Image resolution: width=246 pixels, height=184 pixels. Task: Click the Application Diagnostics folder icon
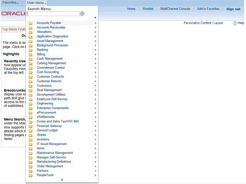31,37
